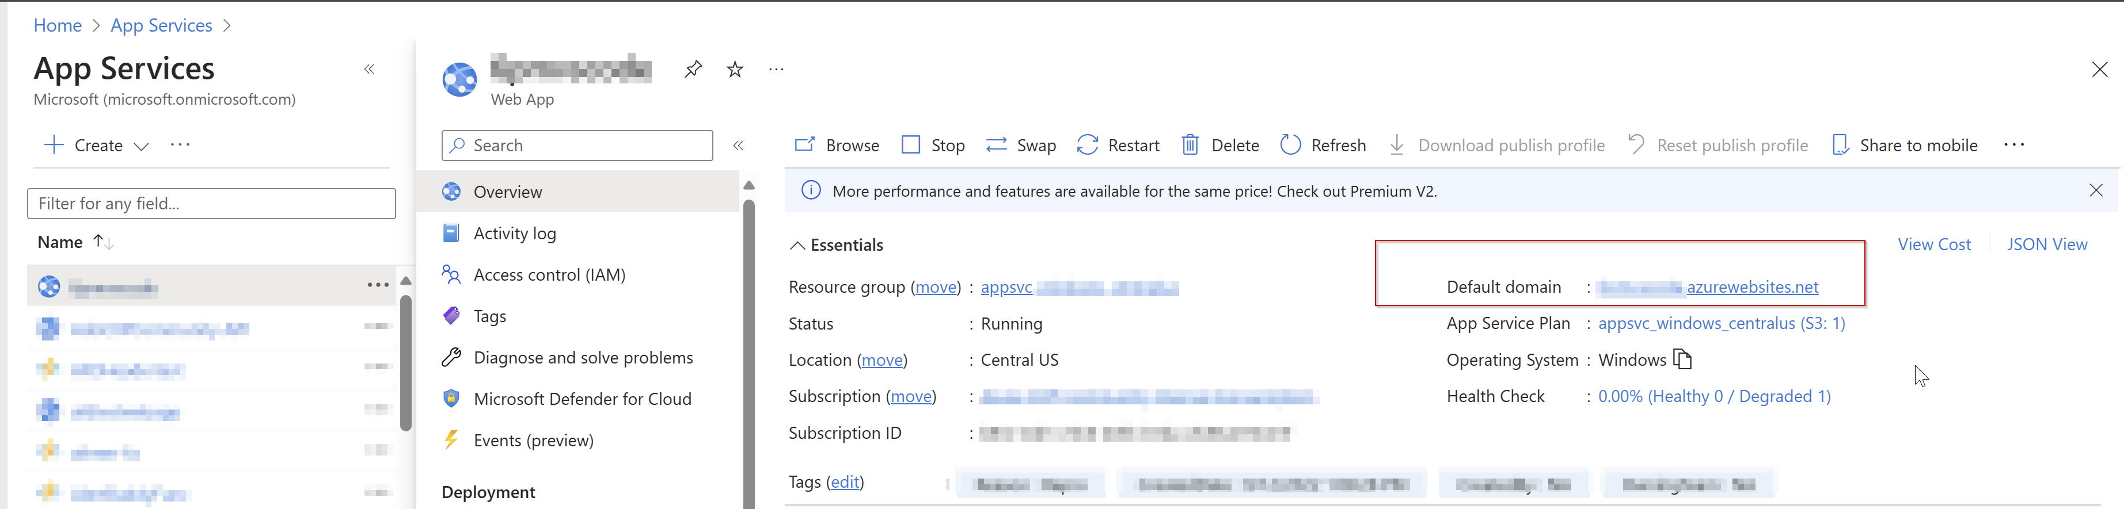Viewport: 2124px width, 509px height.
Task: Click the info icon in the banner
Action: coord(811,190)
